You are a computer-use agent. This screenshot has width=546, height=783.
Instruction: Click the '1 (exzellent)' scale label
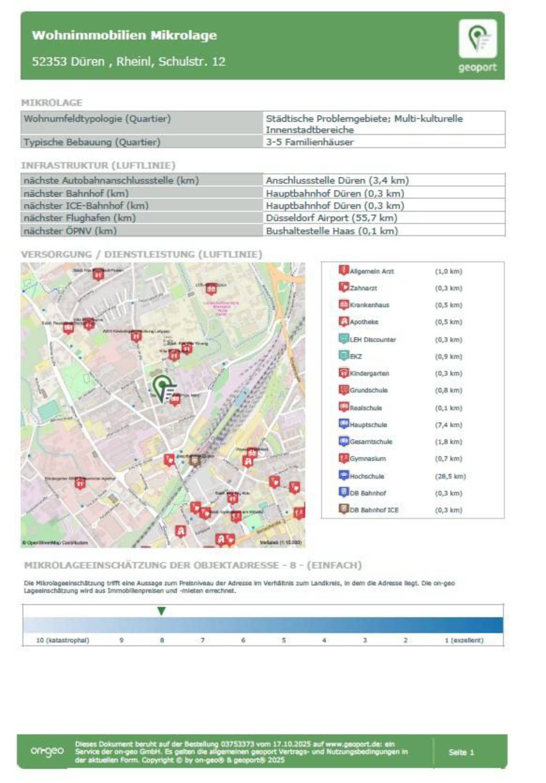click(x=464, y=641)
